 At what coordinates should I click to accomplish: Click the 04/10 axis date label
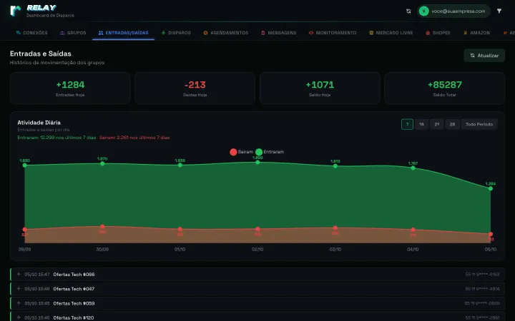pyautogui.click(x=413, y=249)
